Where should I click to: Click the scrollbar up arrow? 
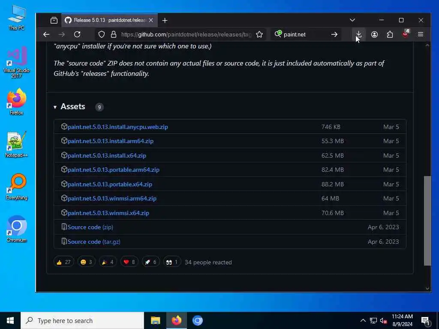coord(427,45)
